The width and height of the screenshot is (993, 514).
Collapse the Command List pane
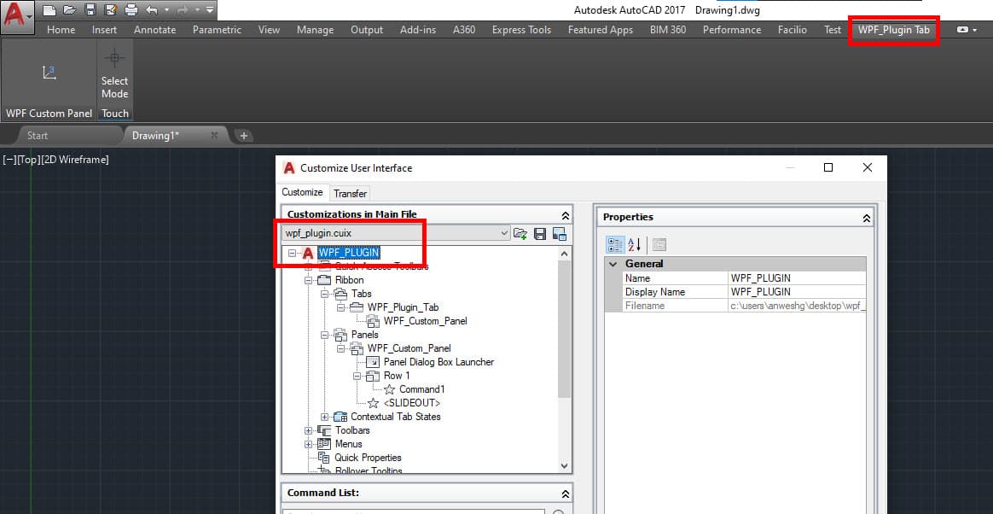coord(564,494)
